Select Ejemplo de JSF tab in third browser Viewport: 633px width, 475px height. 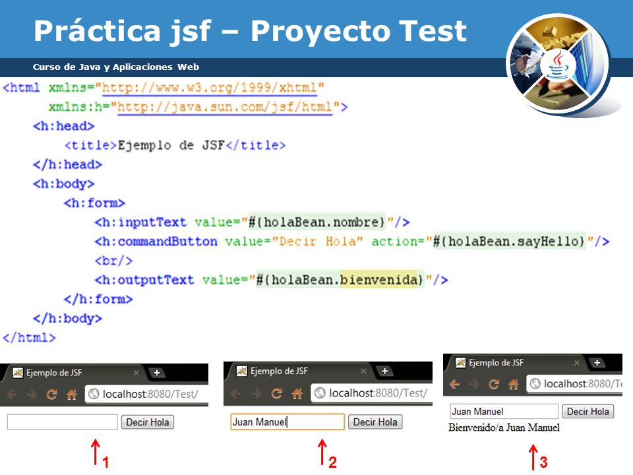[517, 363]
